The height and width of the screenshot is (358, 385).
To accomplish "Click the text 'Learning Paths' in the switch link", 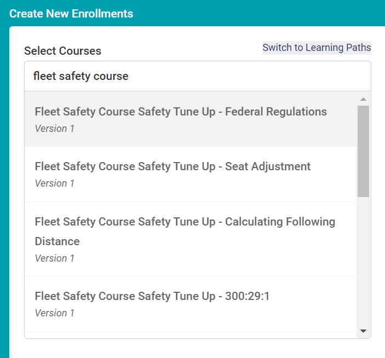I will pyautogui.click(x=338, y=48).
